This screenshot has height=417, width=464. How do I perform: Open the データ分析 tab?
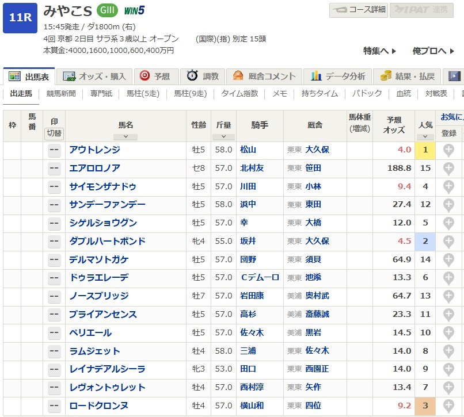(339, 76)
